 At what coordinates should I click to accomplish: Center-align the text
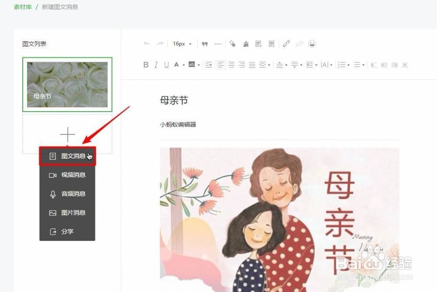click(x=231, y=65)
